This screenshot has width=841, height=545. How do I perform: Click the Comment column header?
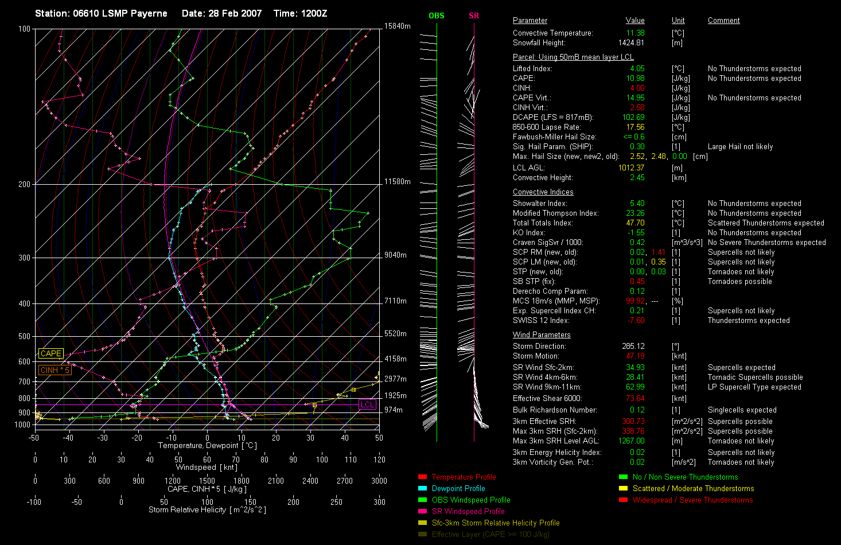(x=723, y=21)
